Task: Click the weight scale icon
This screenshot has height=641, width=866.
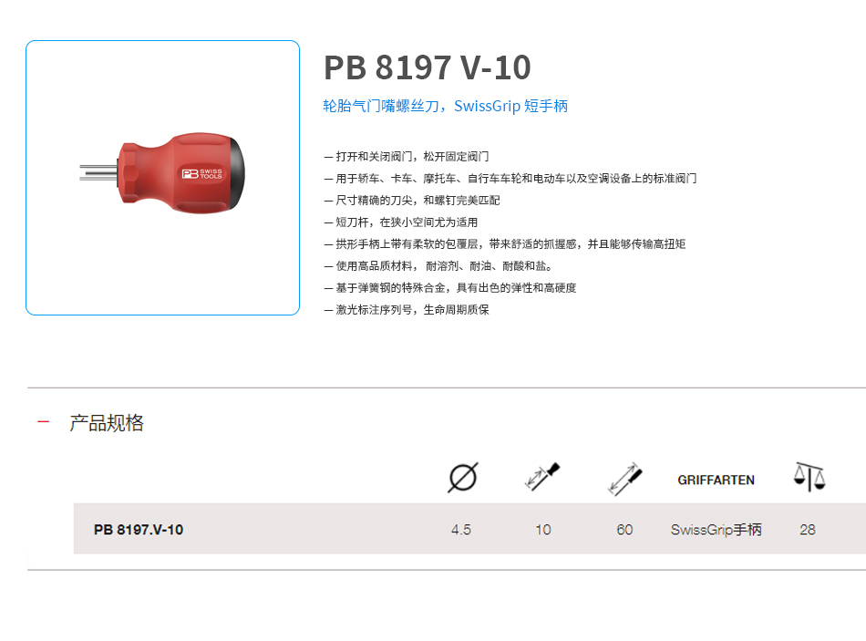Action: tap(809, 477)
